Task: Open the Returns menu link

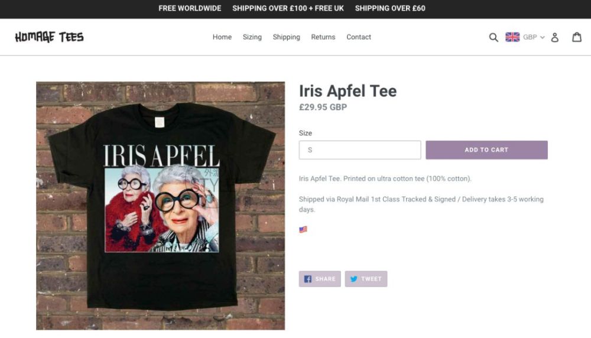Action: tap(323, 37)
